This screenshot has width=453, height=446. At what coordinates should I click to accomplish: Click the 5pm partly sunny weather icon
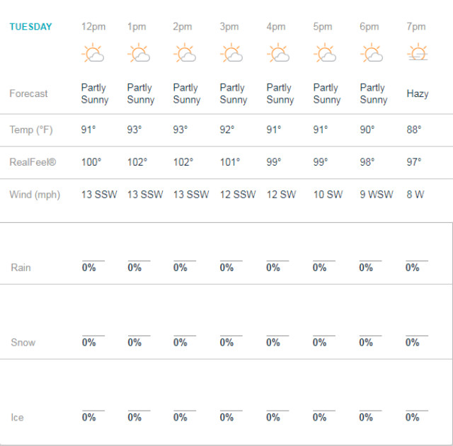[x=325, y=52]
